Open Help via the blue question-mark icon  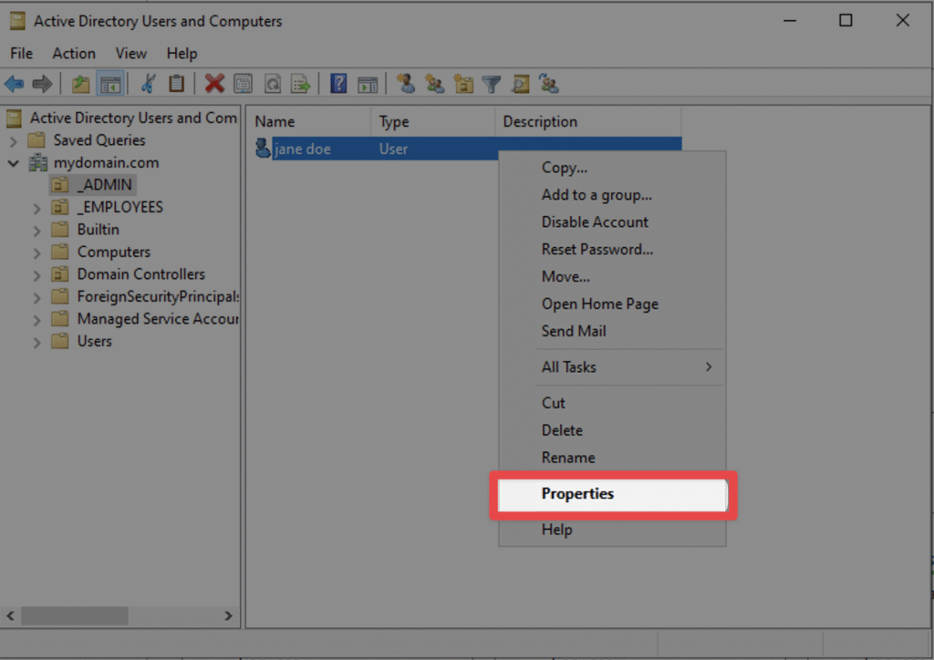tap(338, 85)
